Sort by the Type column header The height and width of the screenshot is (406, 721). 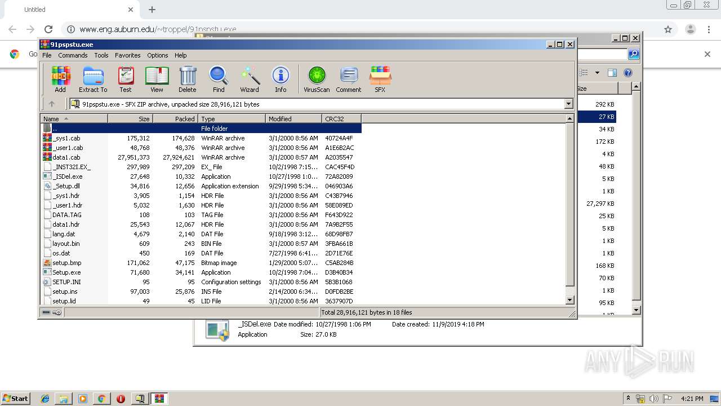(232, 118)
